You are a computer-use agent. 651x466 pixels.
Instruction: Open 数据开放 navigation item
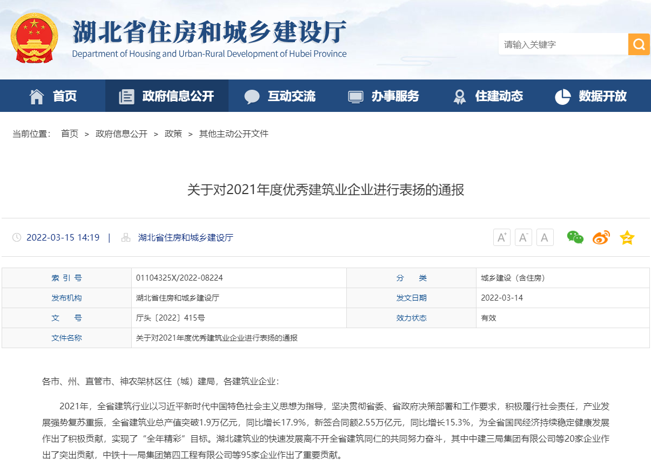coord(591,96)
